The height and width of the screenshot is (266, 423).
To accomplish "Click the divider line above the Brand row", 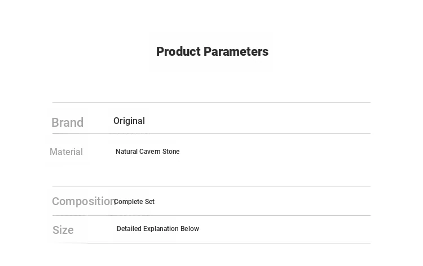I will click(211, 102).
